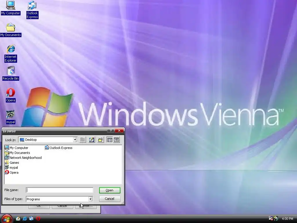The image size is (297, 223).
Task: Open the Files of type dropdown
Action: click(x=90, y=199)
